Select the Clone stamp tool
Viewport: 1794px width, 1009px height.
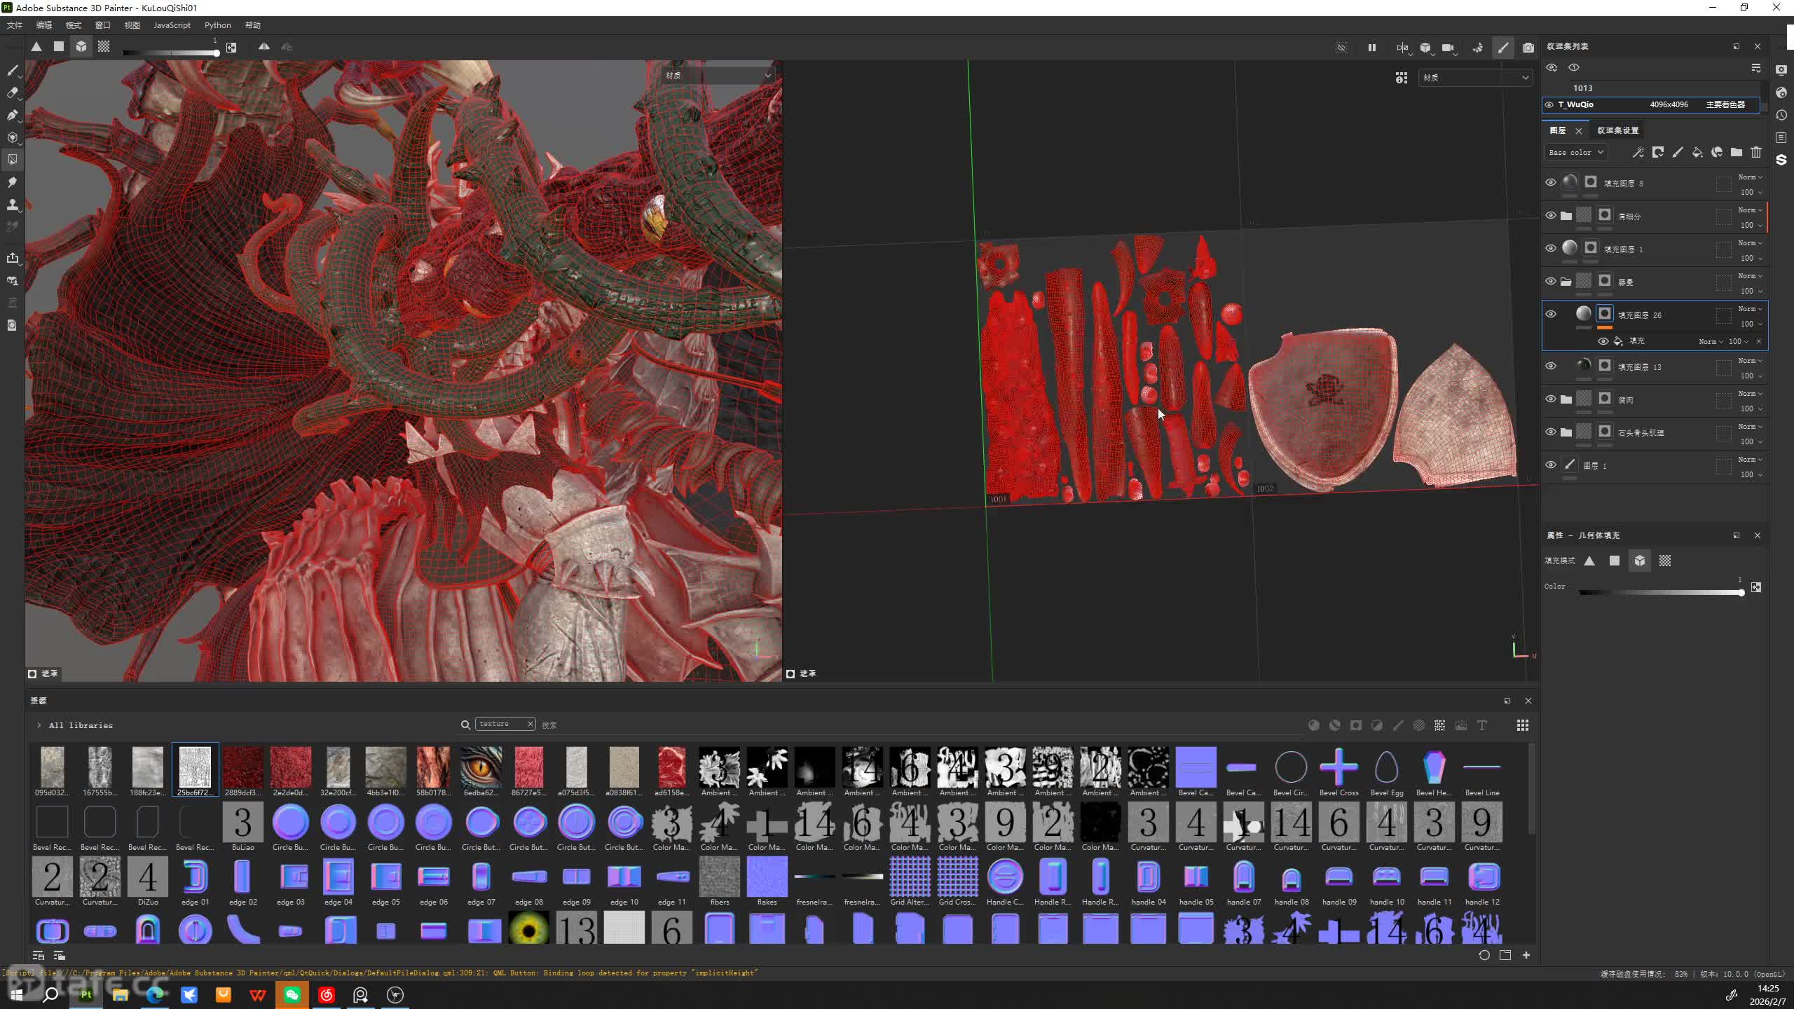12,205
